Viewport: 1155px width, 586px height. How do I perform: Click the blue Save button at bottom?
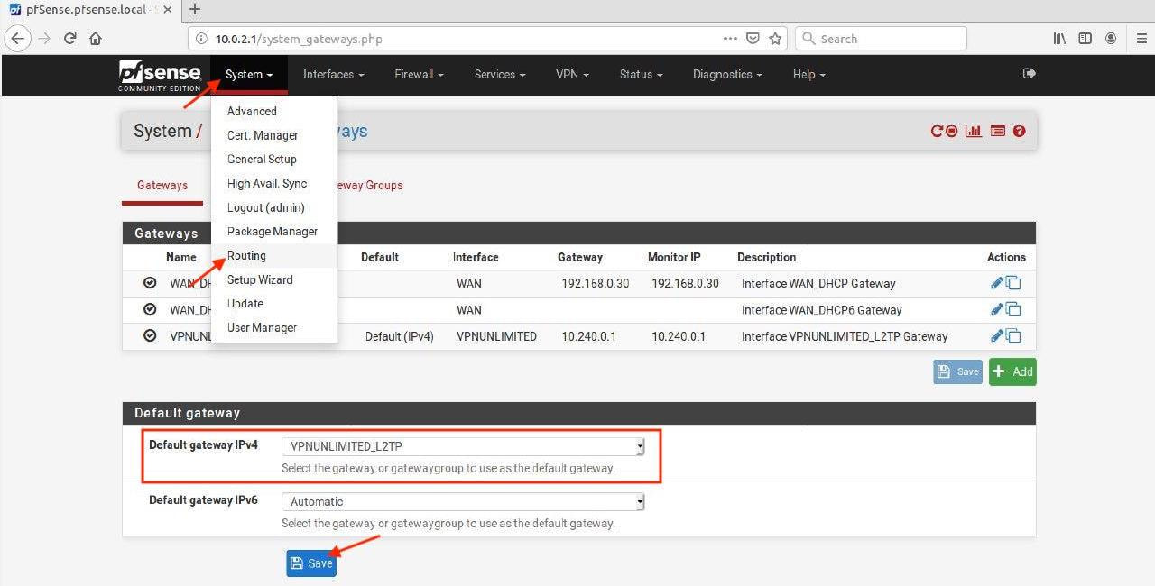(x=311, y=563)
